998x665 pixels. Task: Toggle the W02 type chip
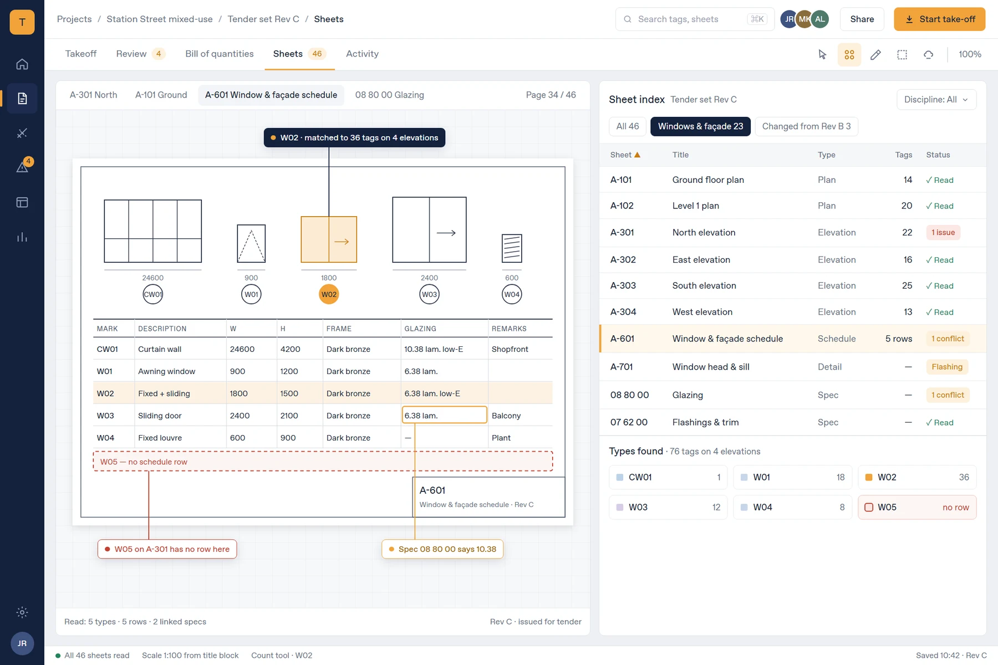click(917, 477)
